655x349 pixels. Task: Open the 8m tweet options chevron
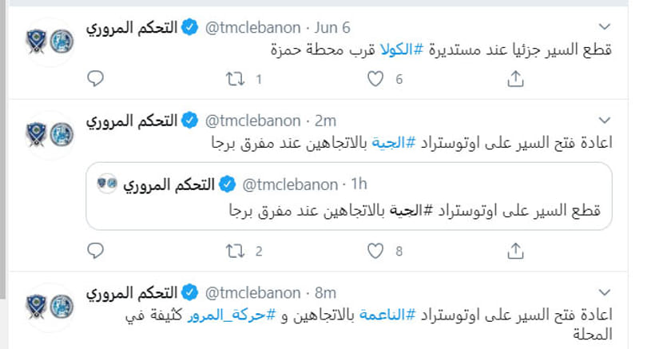[605, 292]
